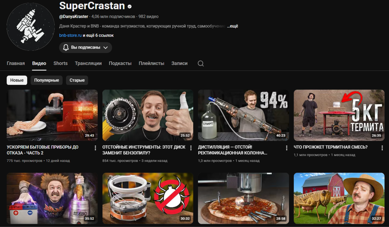Screen dimensions: 389x227
Task: Open video title УСКОРЯЕМ БЫТОВЫЕ ПРИБОРЫ ДО ОТКАЗА
Action: (x=43, y=150)
